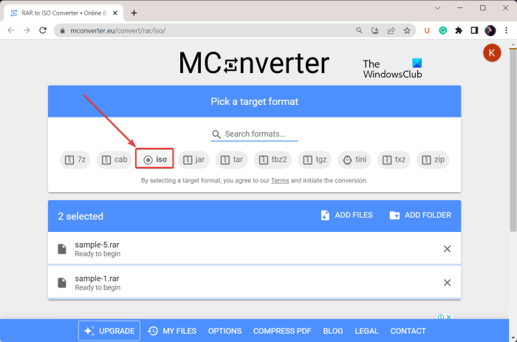Click the UPGRADE button
This screenshot has width=517, height=342.
point(109,331)
